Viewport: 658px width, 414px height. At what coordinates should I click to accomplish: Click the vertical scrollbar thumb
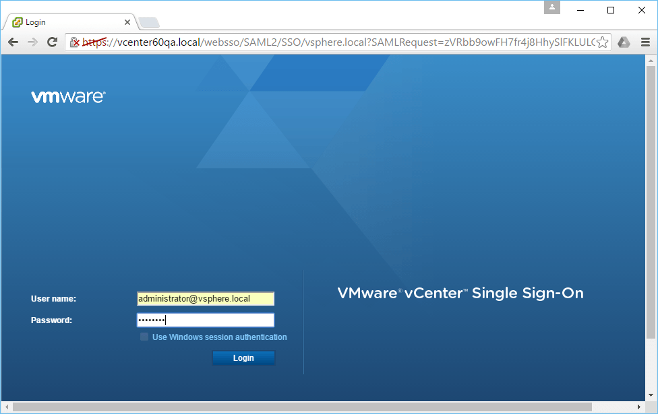click(651, 203)
